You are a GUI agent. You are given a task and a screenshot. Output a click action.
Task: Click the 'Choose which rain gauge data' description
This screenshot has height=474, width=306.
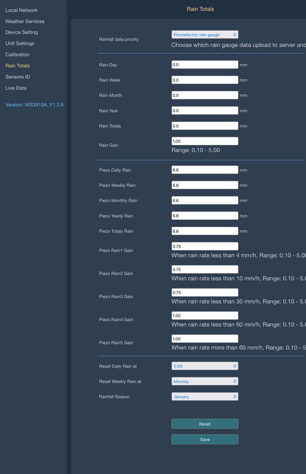pos(239,45)
